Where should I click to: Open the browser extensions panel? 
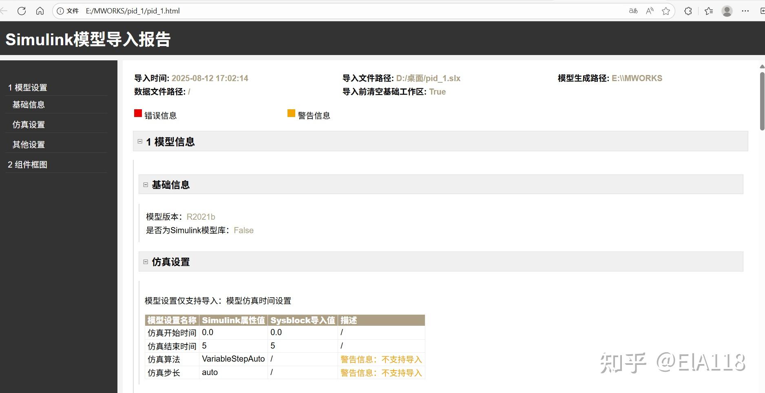click(x=688, y=11)
